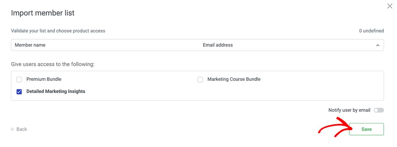The image size is (397, 147).
Task: Click the Marketing Course Bundle label text
Action: 234,79
